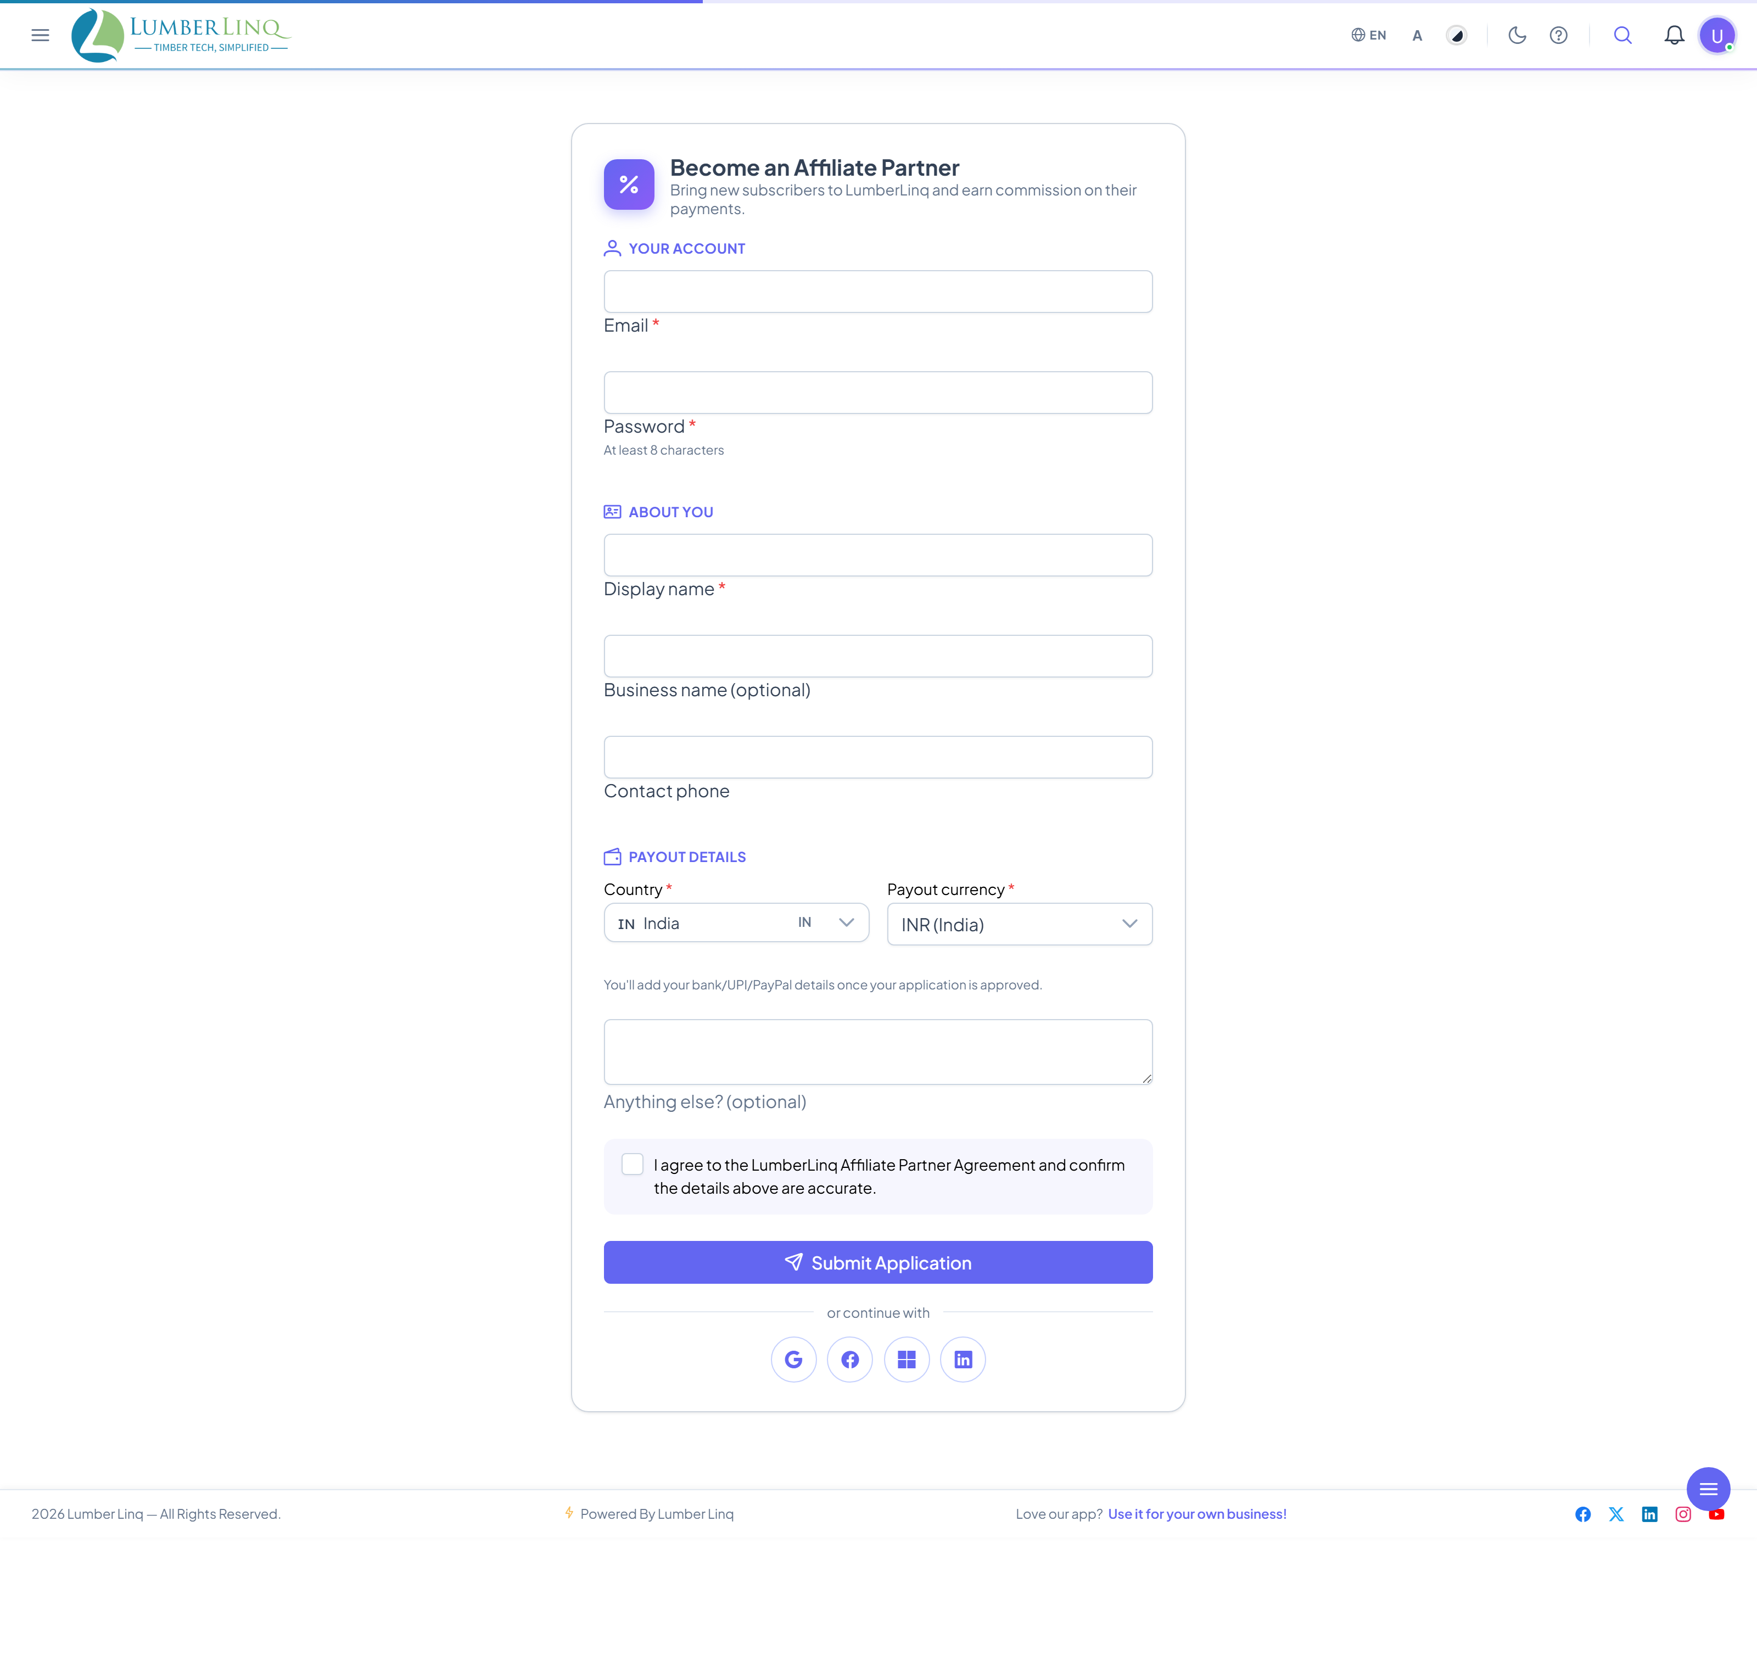This screenshot has width=1757, height=1678.
Task: Expand the Payout currency dropdown
Action: (x=1019, y=924)
